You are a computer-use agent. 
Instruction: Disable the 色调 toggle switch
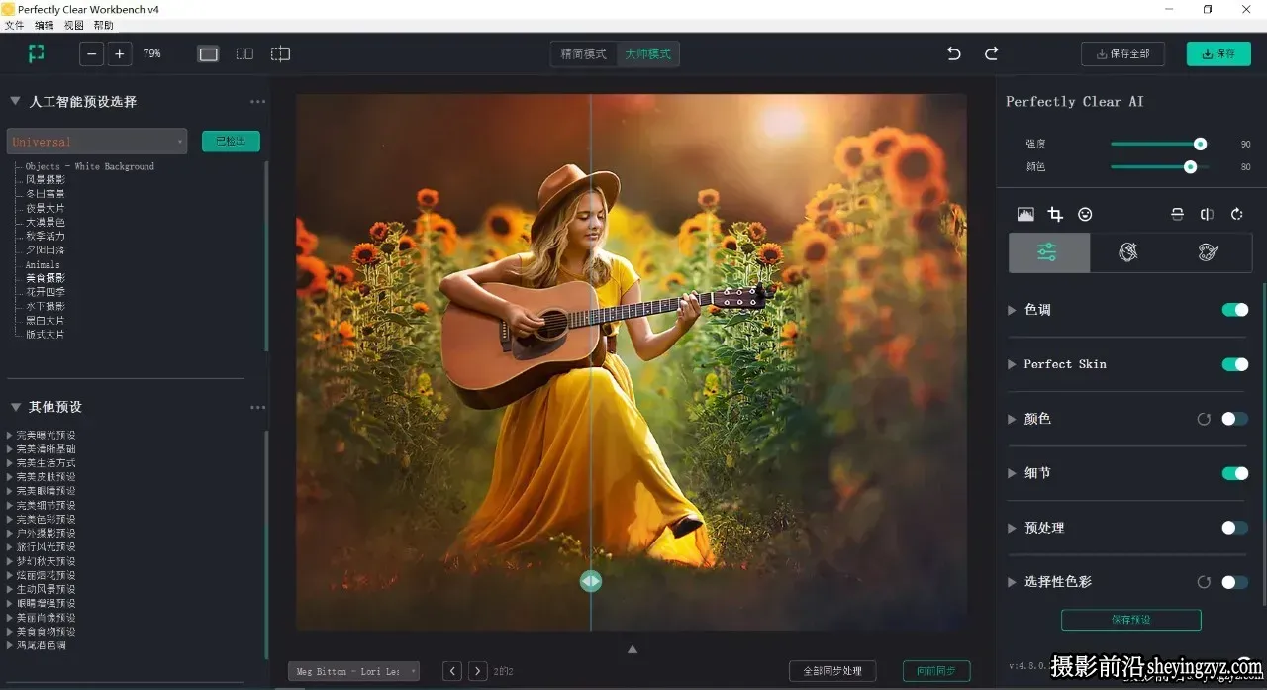pyautogui.click(x=1234, y=310)
